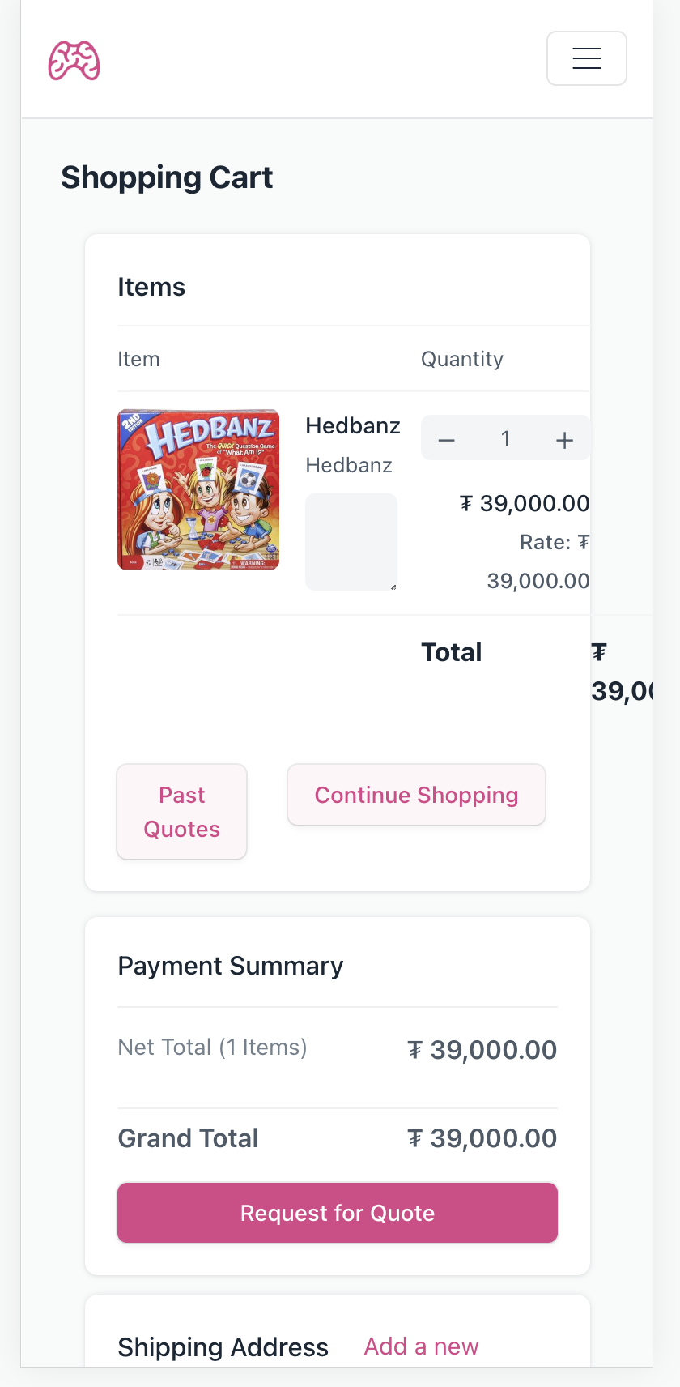680x1387 pixels.
Task: Click inside the item notes text area
Action: tap(351, 541)
